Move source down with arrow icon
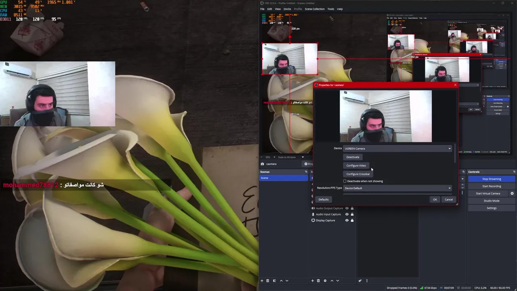This screenshot has width=517, height=291. 338,280
